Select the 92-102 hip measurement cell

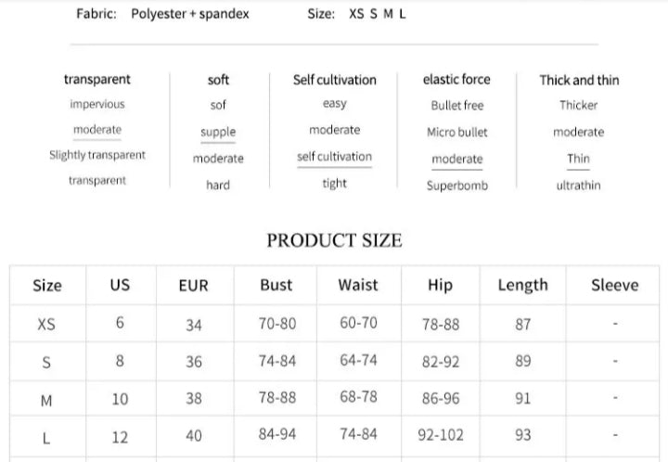point(441,434)
